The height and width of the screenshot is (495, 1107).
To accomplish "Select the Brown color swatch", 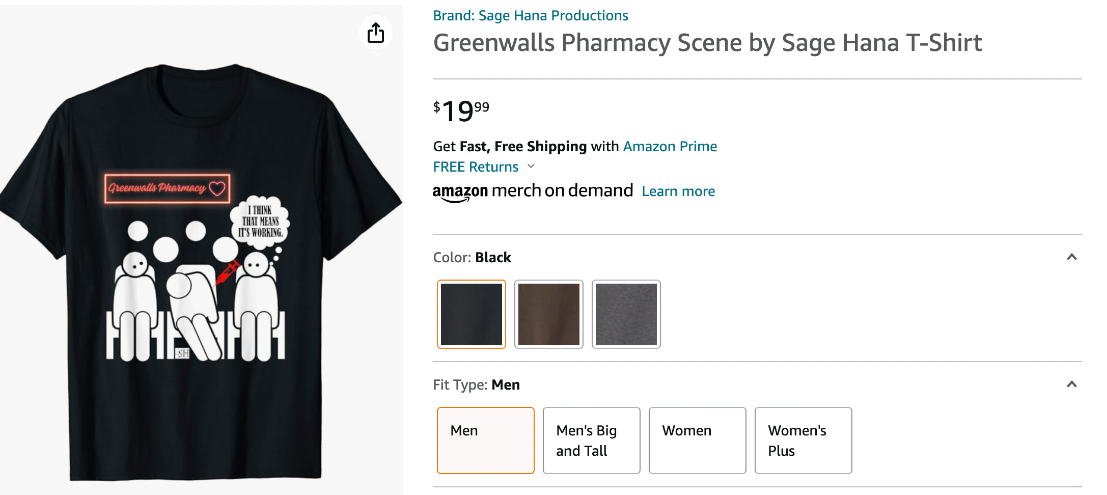I will (x=548, y=314).
